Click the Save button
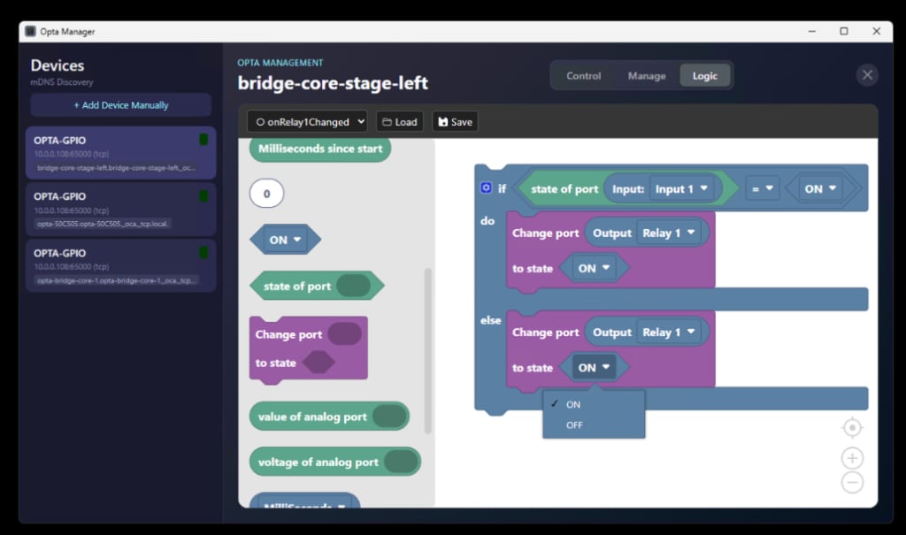The width and height of the screenshot is (906, 535). pos(456,122)
